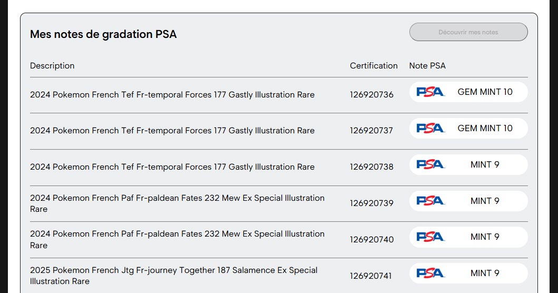Click certification number 126920739
Screen dimensions: 558x293
371,203
